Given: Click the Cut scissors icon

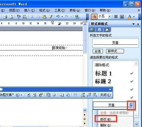Looking at the screenshot, I should click(32, 17).
